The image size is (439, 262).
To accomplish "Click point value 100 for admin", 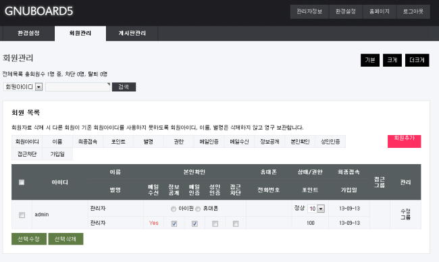I will 310,223.
